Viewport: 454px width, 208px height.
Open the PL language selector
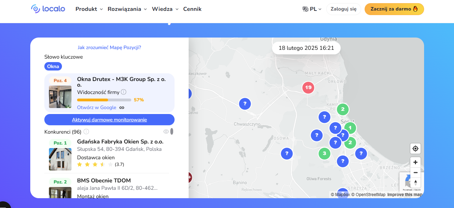click(312, 9)
